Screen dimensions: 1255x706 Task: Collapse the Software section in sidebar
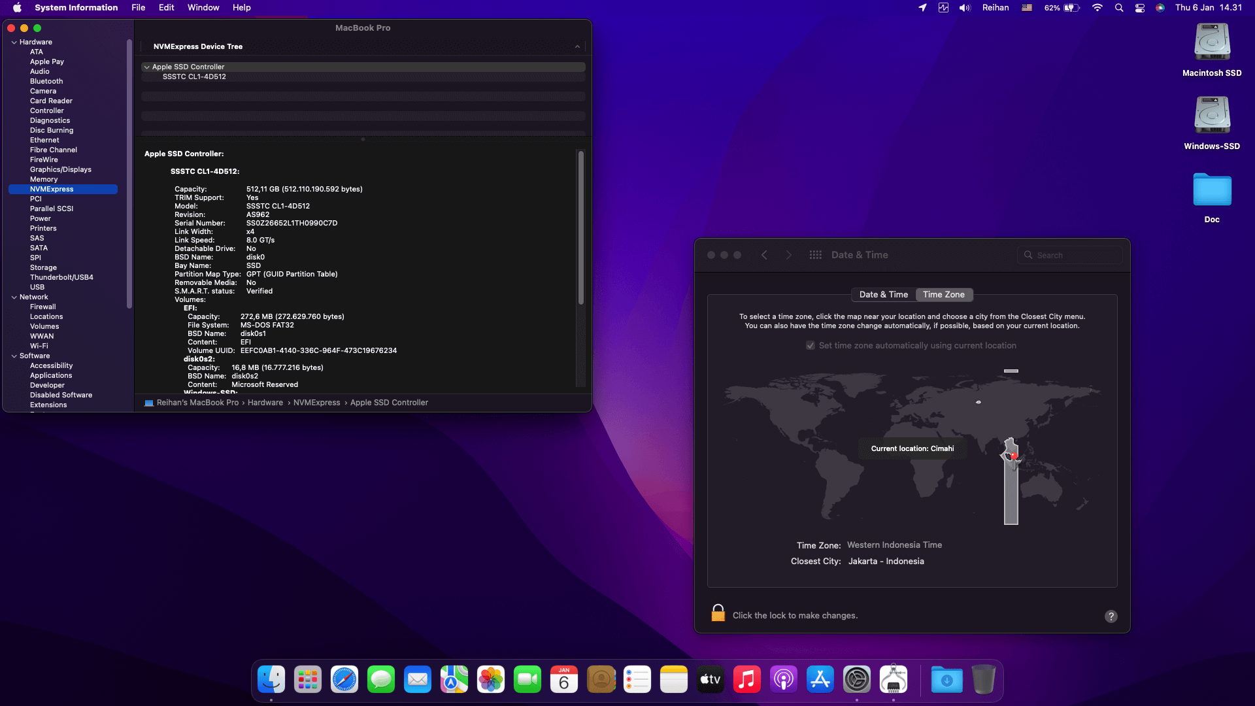click(14, 356)
